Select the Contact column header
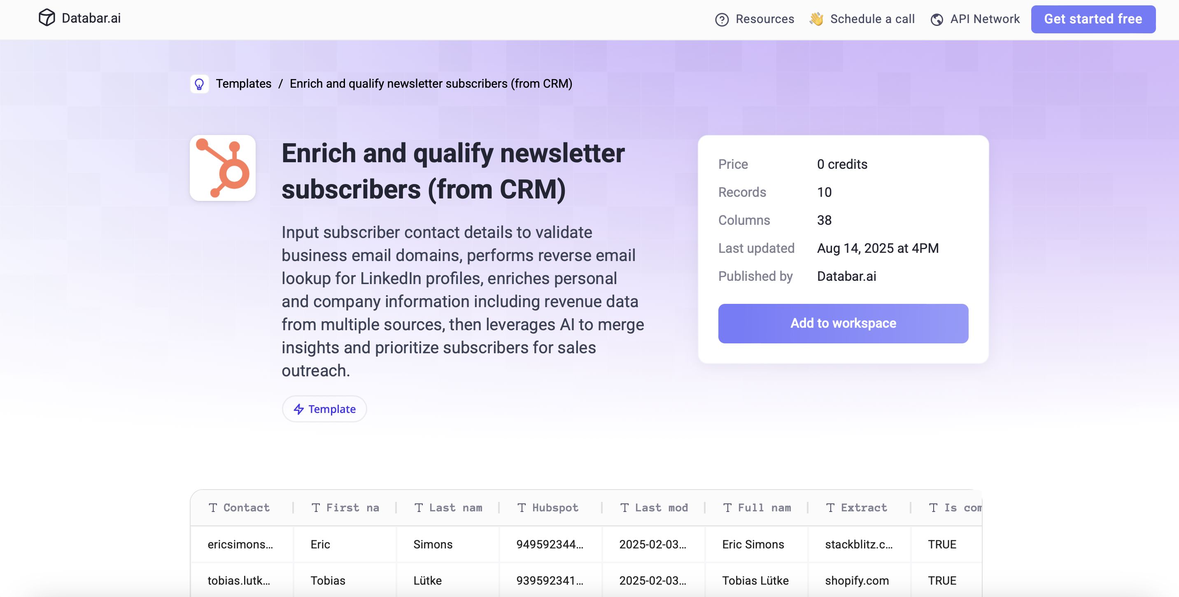This screenshot has height=597, width=1179. coord(242,507)
